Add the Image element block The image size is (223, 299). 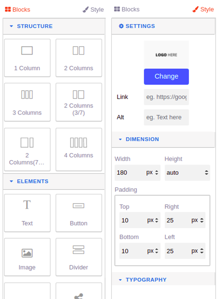[x=27, y=257]
